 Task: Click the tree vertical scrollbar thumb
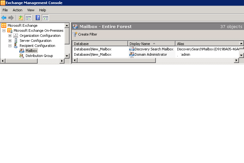pyautogui.click(x=67, y=36)
